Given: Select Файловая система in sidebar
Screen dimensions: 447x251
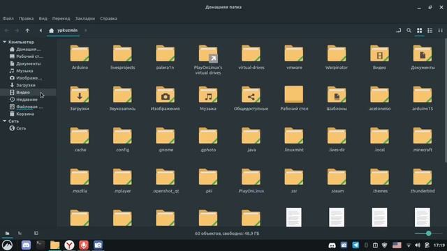Looking at the screenshot, I should pos(29,107).
